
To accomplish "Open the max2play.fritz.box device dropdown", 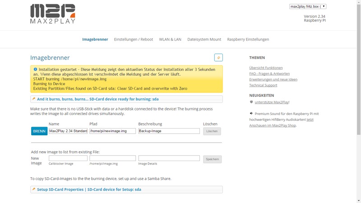I will [308, 6].
